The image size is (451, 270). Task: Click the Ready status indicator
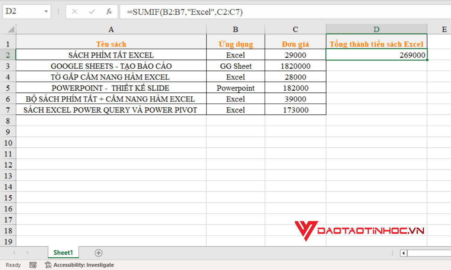coord(13,265)
